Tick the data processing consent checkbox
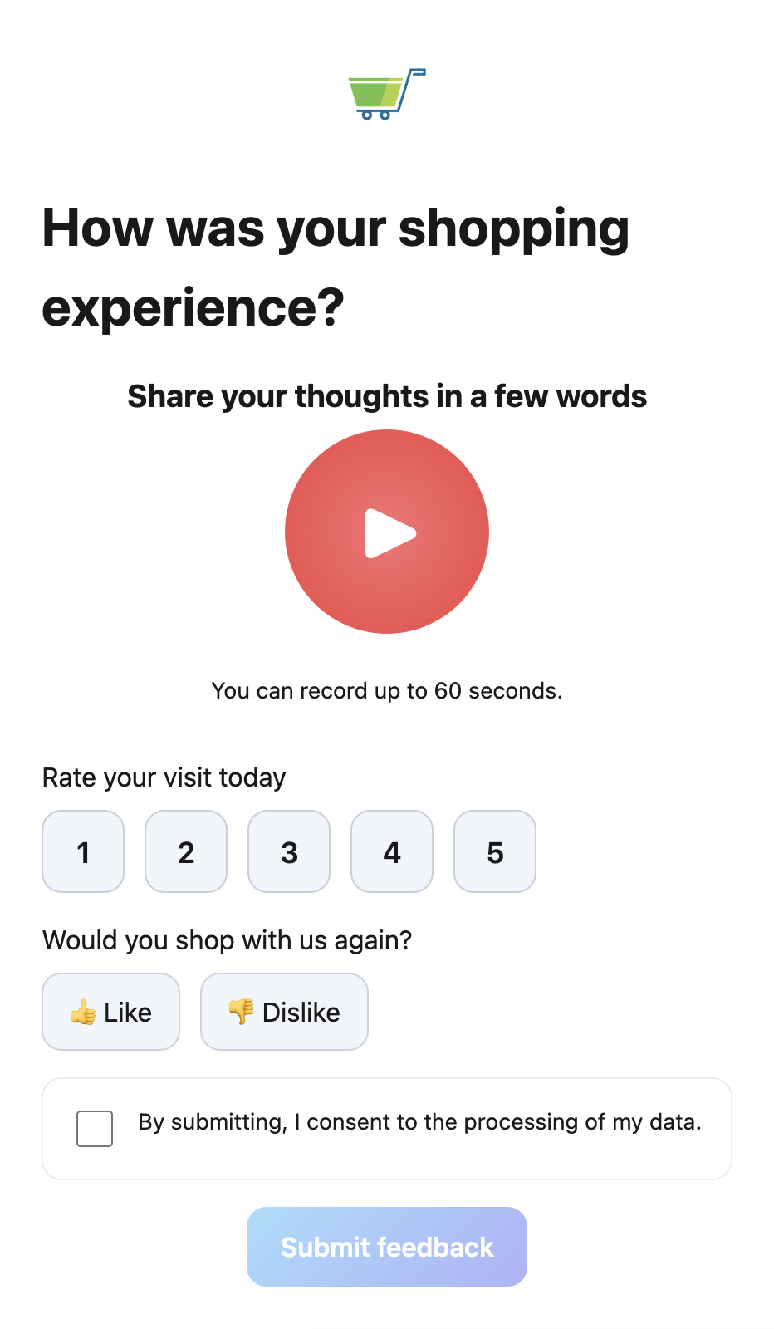The height and width of the screenshot is (1329, 774). (x=95, y=1129)
